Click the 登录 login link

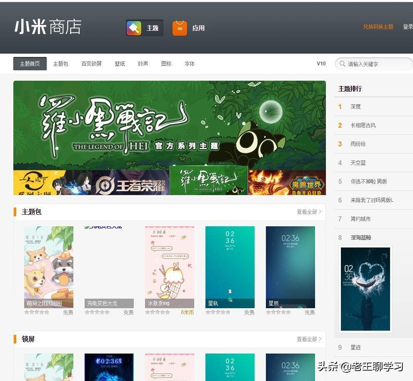tap(409, 27)
